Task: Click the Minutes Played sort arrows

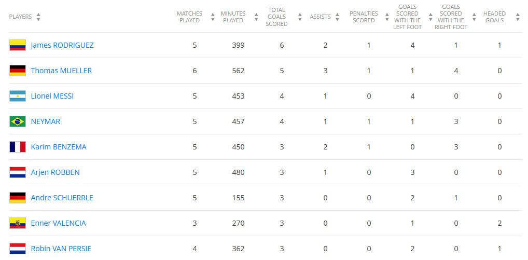Action: point(256,17)
